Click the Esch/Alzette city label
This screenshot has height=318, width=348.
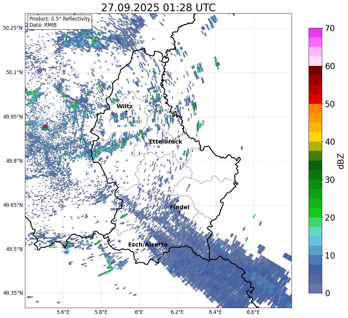pyautogui.click(x=148, y=244)
